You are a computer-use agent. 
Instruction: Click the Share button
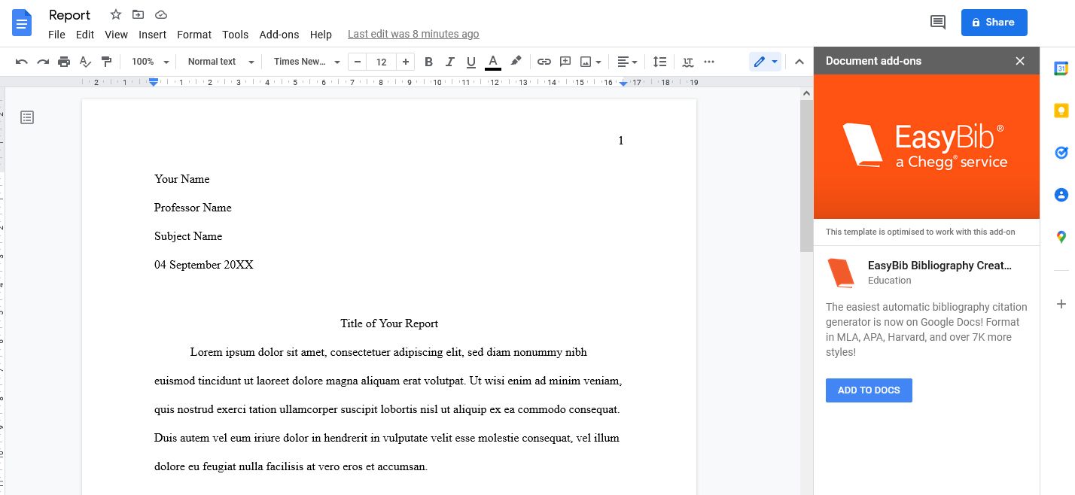click(994, 22)
